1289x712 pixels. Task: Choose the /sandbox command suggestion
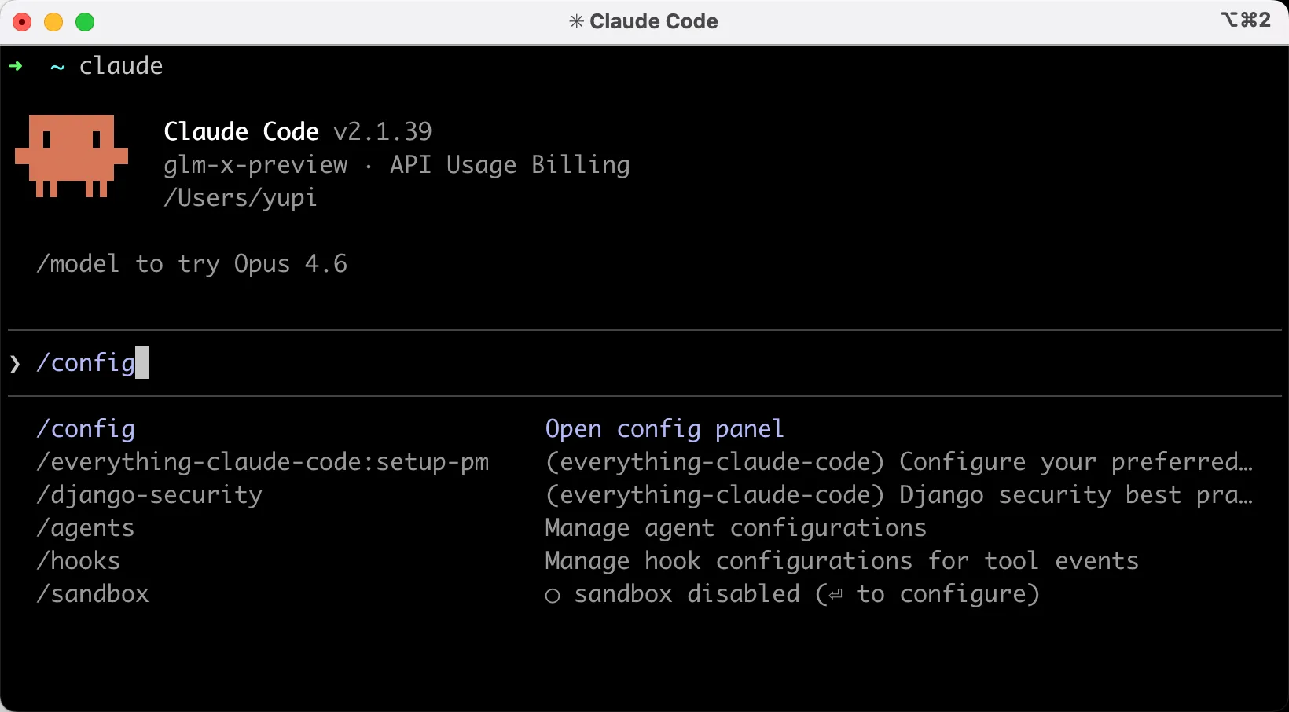point(93,594)
